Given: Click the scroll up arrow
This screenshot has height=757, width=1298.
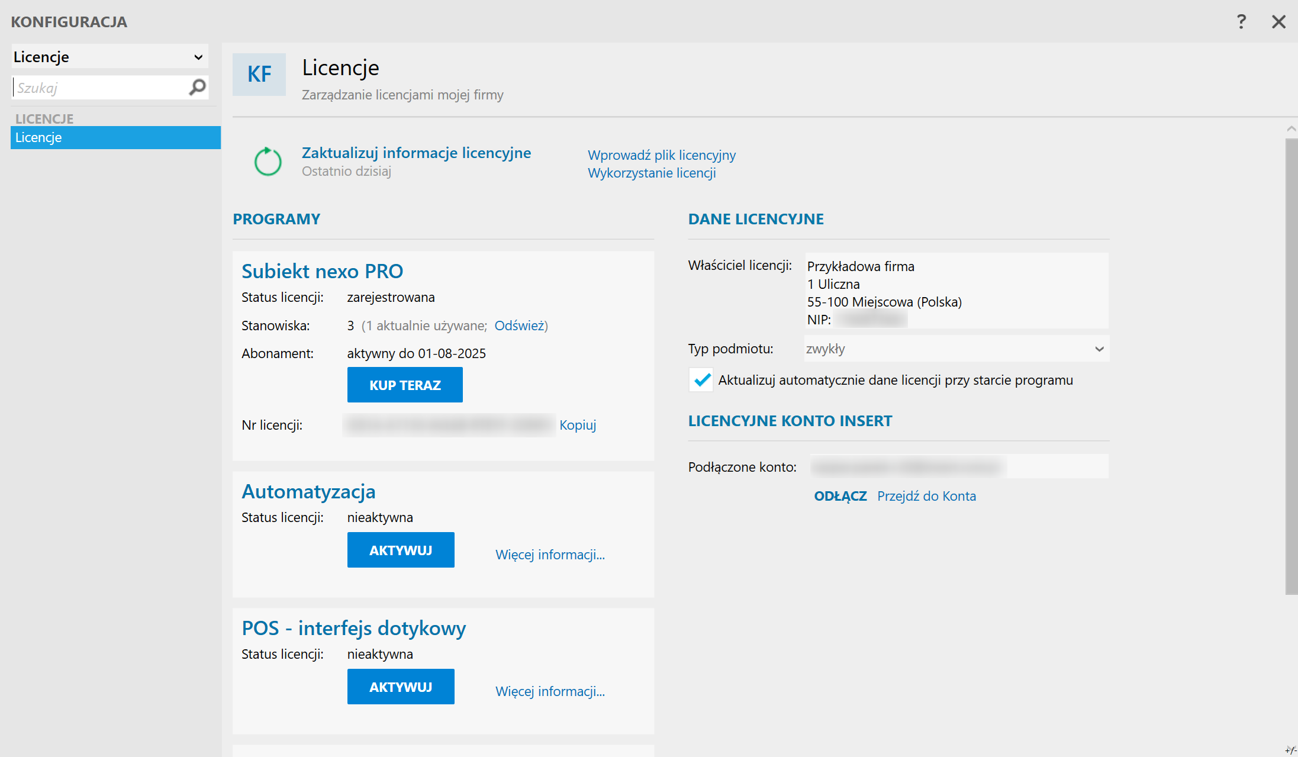Looking at the screenshot, I should tap(1291, 128).
